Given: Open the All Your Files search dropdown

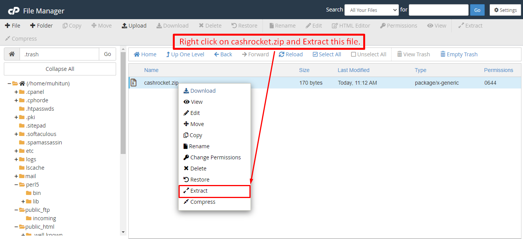Looking at the screenshot, I should [x=371, y=10].
